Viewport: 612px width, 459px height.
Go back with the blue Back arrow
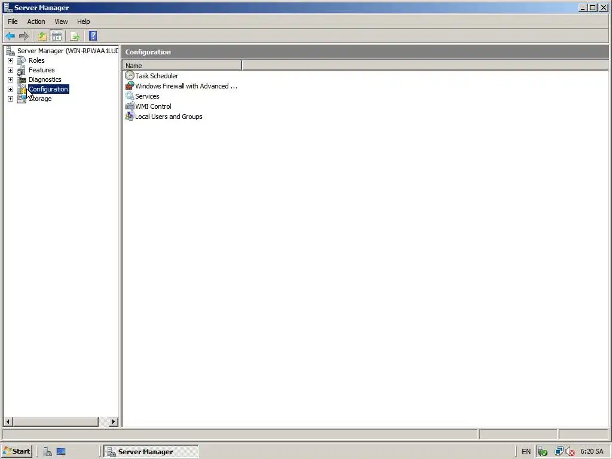coord(10,36)
